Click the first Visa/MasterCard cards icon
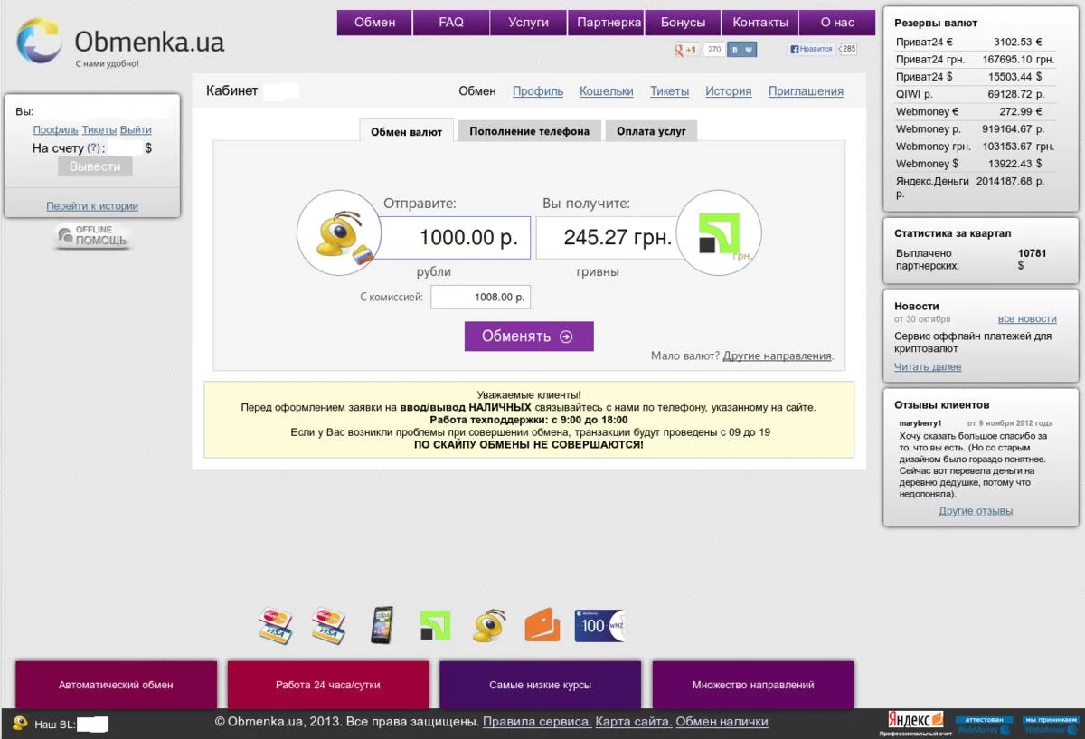 [x=276, y=625]
